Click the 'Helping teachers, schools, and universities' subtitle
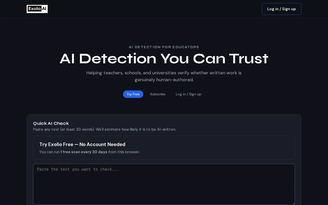Screen dimensions: 328x205 pyautogui.click(x=164, y=76)
